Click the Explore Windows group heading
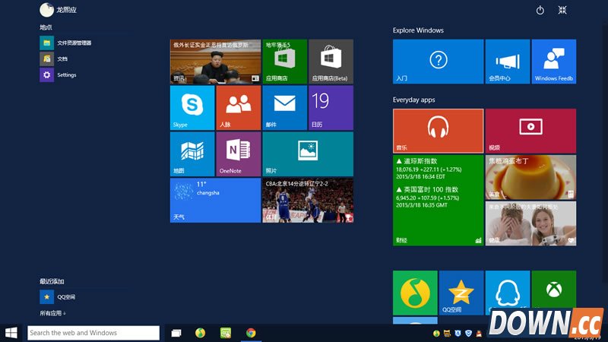Viewport: 608px width, 342px height. pyautogui.click(x=418, y=30)
